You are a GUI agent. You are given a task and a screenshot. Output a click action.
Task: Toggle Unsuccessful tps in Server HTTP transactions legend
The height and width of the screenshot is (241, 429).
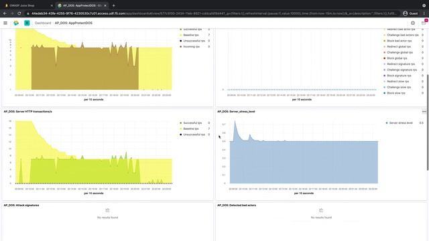coord(194,135)
